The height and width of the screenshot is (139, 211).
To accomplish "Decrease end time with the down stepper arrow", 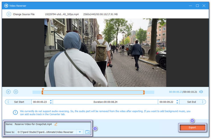I will (177, 103).
